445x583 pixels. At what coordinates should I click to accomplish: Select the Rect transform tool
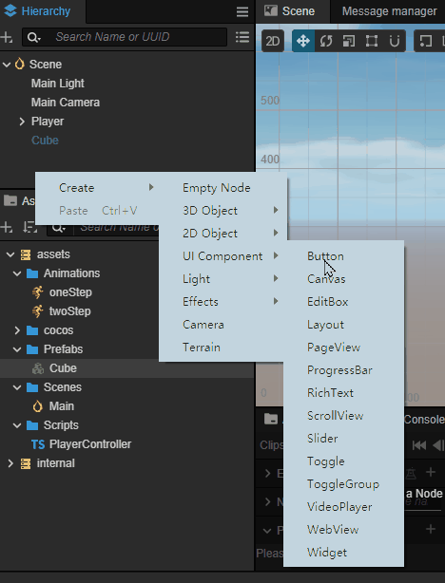[x=372, y=41]
